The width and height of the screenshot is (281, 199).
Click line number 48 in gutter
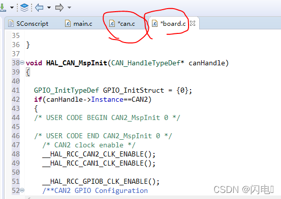tap(16, 154)
